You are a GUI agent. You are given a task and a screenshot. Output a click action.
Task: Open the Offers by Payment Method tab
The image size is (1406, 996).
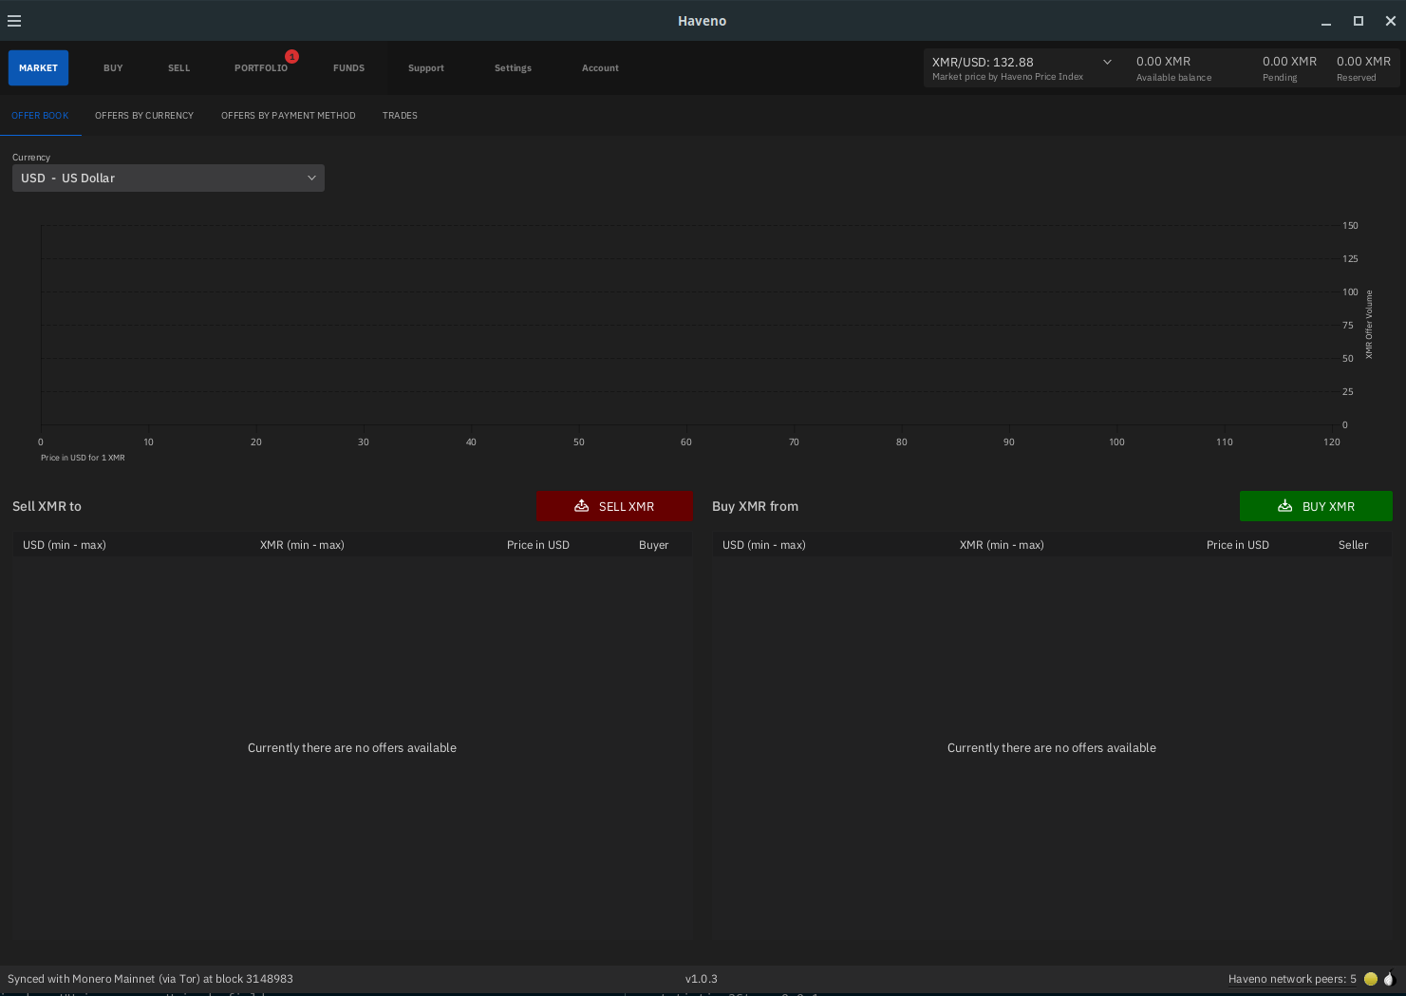point(288,116)
